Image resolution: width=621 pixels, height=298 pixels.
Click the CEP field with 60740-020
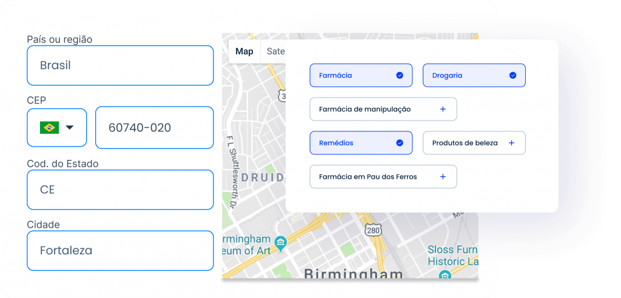[x=154, y=128]
